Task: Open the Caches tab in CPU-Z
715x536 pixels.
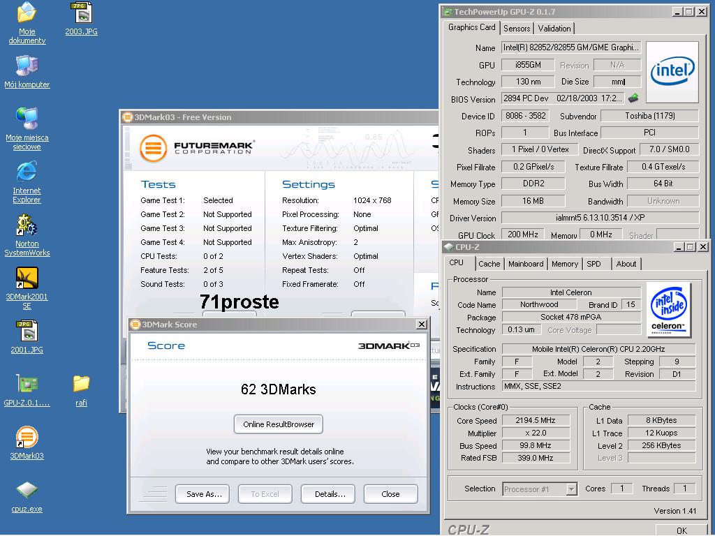Action: pos(489,263)
